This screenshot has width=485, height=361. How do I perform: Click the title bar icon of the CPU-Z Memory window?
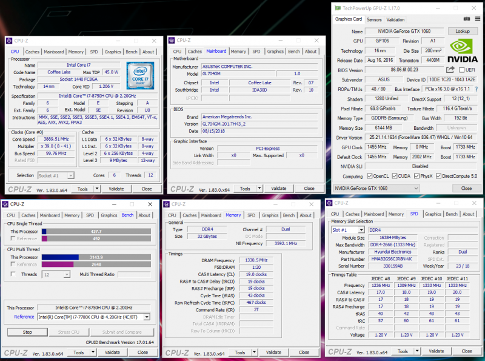[x=167, y=204]
